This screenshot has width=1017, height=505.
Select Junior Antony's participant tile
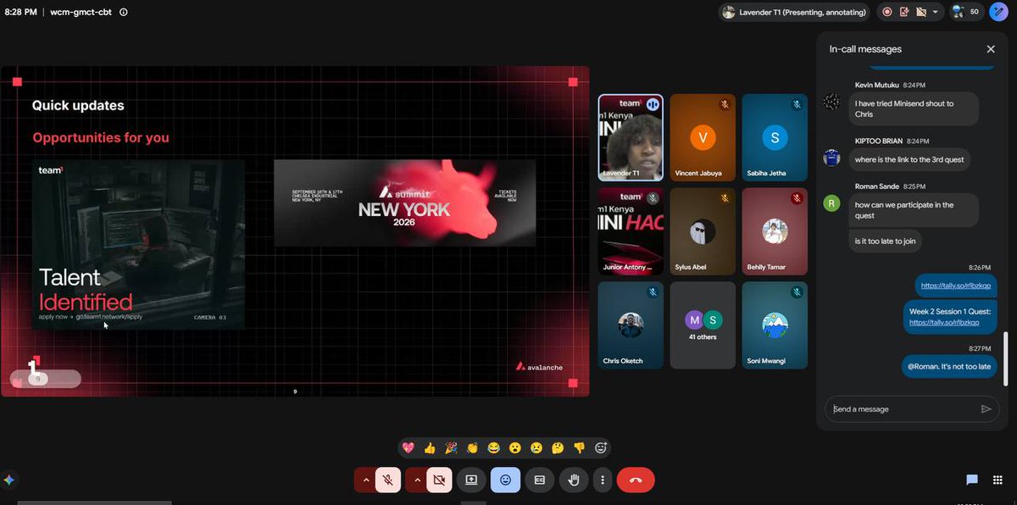click(x=631, y=231)
